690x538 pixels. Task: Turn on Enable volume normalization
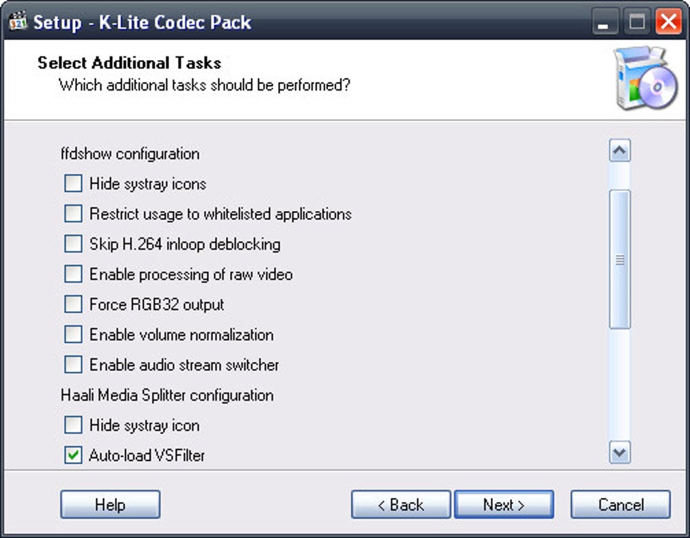[x=73, y=334]
